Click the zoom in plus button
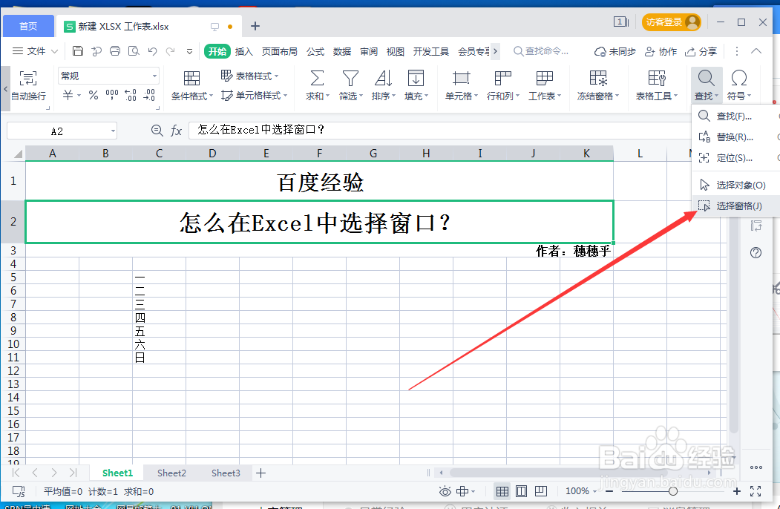Screen dimensions: 780x509 tap(737, 491)
